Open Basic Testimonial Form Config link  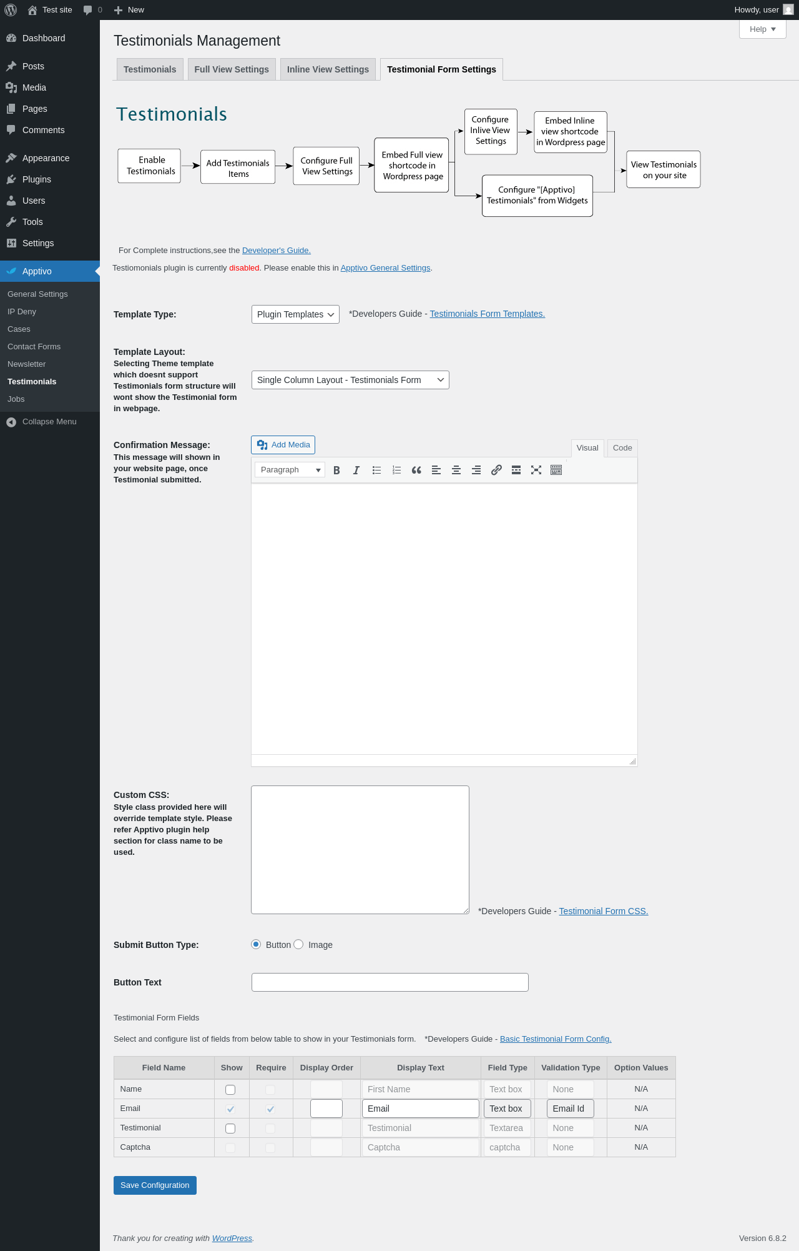tap(556, 1039)
